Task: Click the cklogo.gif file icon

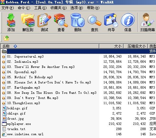Action: click(x=4, y=113)
